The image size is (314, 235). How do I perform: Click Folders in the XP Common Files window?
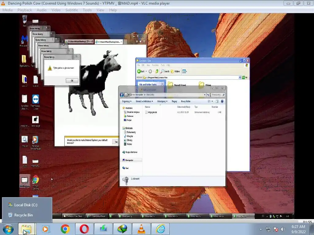pos(175,71)
